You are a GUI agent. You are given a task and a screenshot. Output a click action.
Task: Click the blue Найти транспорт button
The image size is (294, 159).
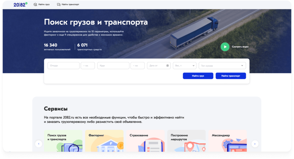tap(231, 76)
